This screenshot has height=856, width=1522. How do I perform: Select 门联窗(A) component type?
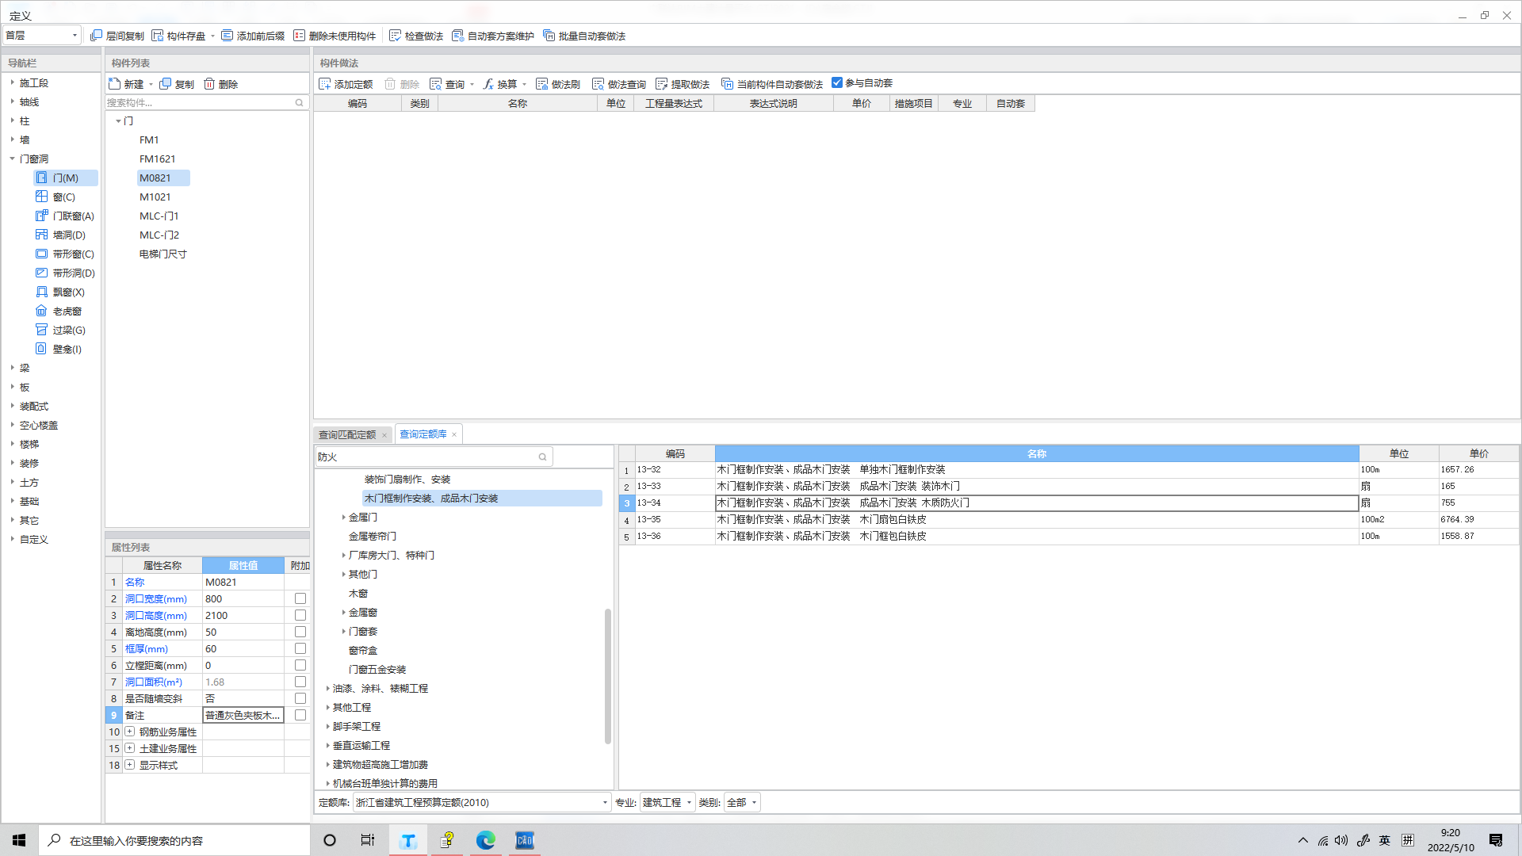pyautogui.click(x=65, y=216)
